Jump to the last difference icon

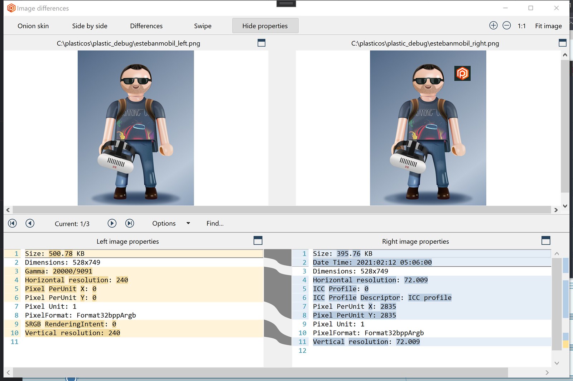130,223
